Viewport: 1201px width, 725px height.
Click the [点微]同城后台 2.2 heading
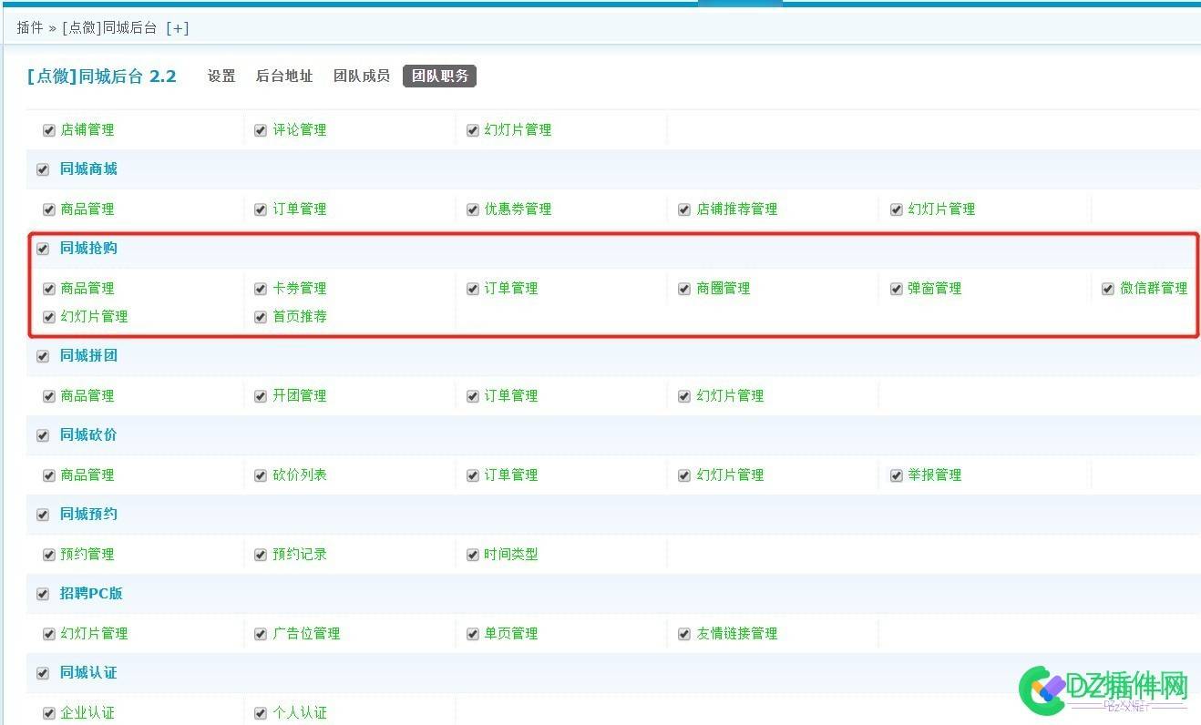(x=102, y=77)
